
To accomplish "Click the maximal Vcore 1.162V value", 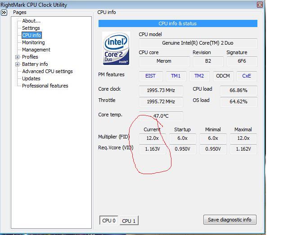I will pos(243,149).
